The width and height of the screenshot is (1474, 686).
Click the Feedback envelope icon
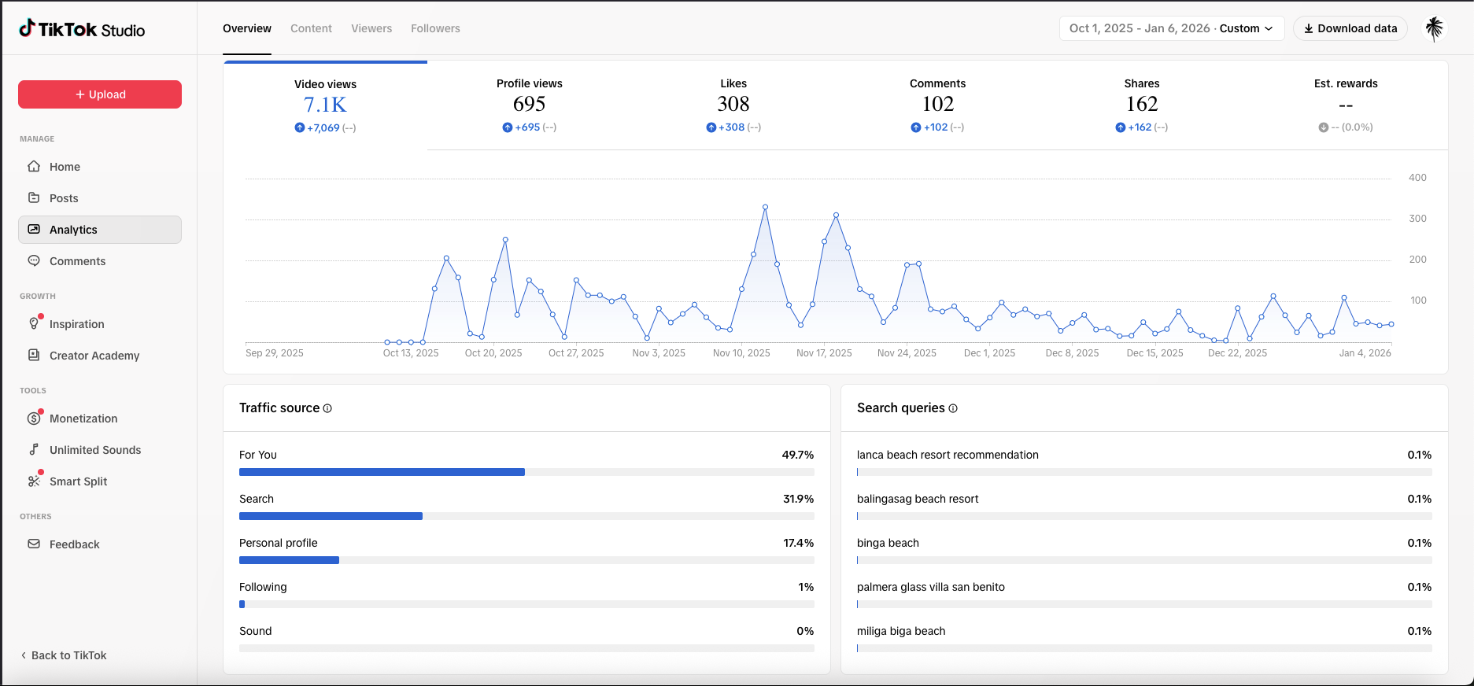[x=34, y=544]
